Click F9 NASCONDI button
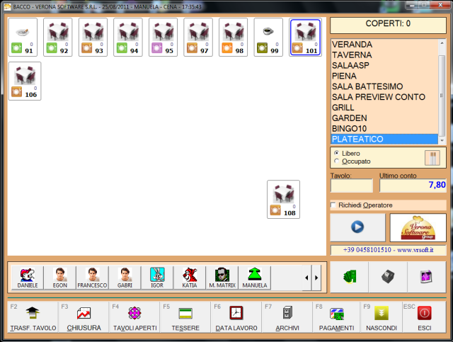This screenshot has height=342, width=453. pos(382,317)
